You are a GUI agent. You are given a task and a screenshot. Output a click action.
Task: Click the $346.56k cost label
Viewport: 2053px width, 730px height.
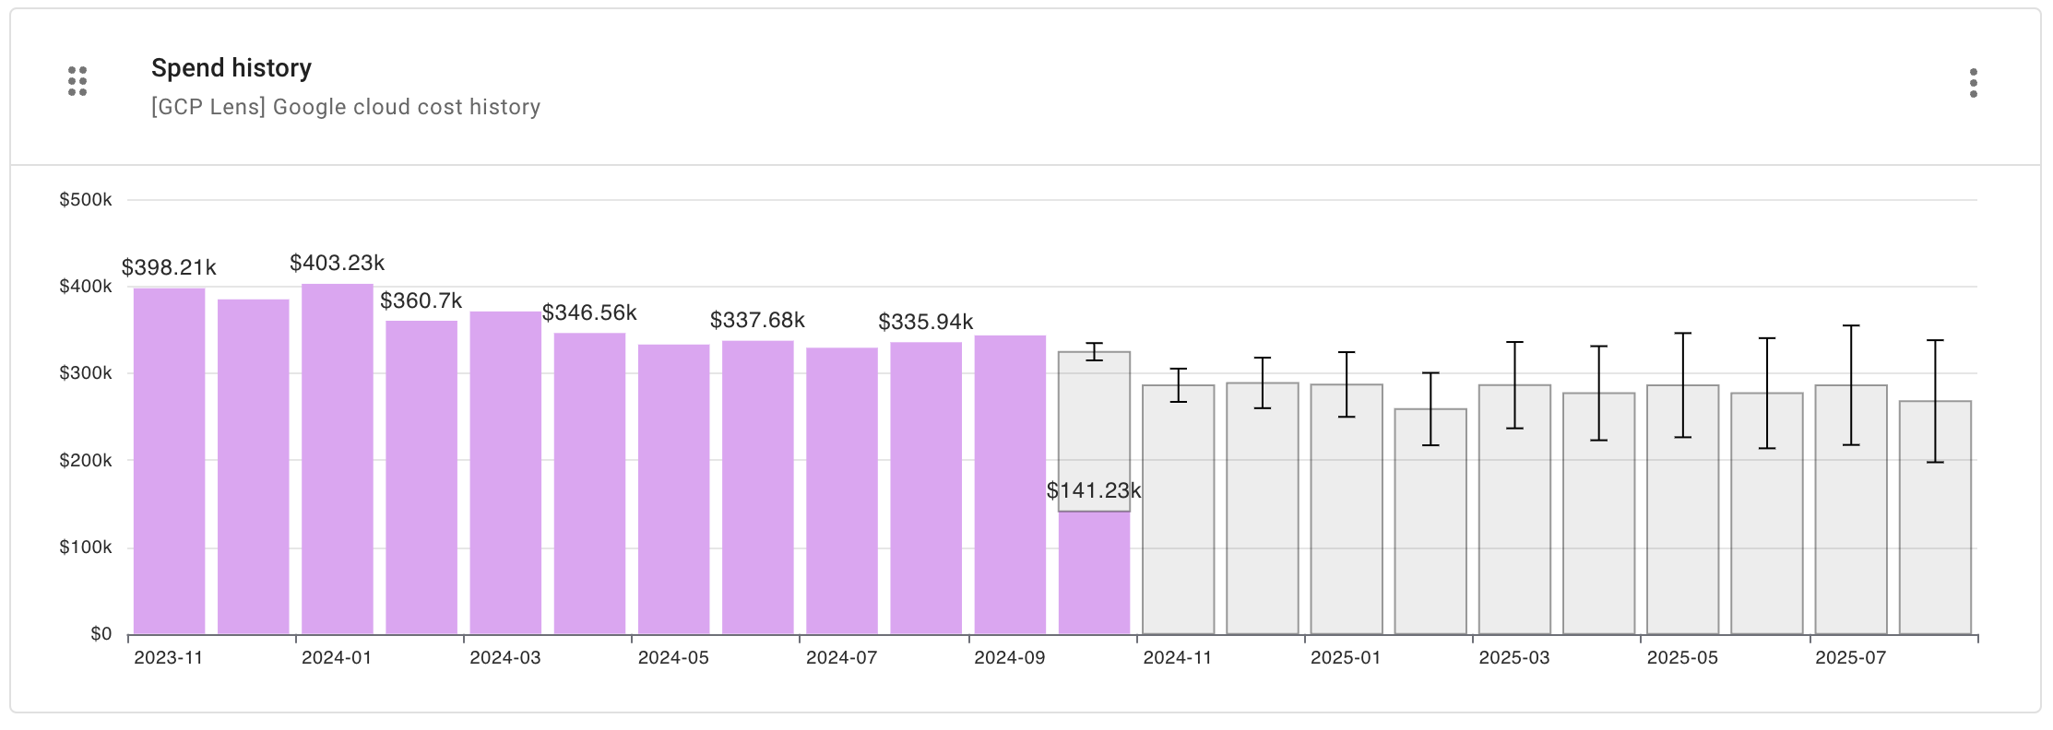590,313
